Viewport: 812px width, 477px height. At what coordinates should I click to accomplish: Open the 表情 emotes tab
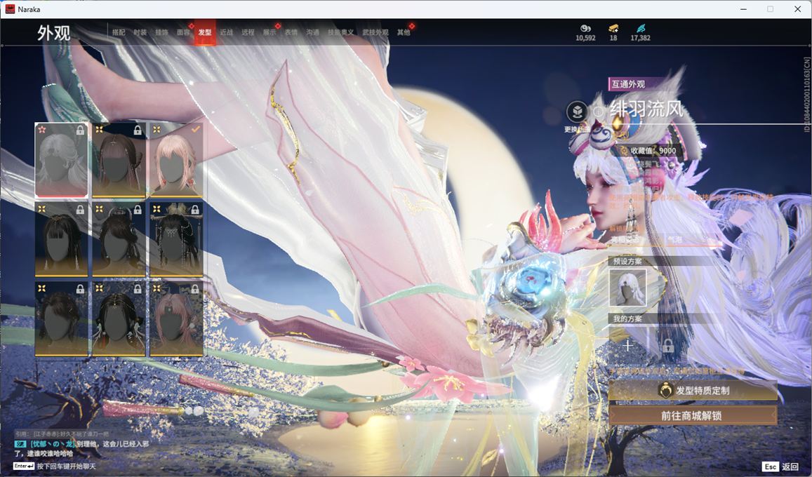[291, 32]
